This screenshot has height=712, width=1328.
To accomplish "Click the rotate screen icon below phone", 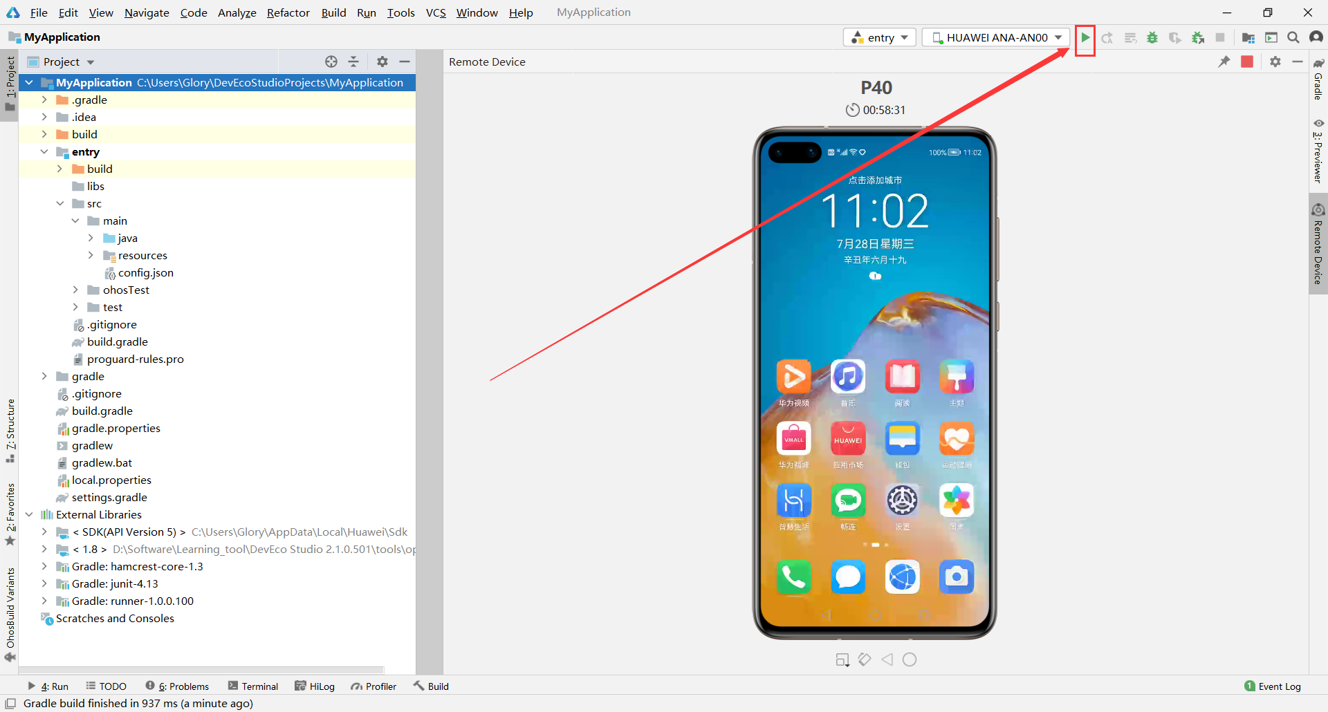I will coord(865,659).
